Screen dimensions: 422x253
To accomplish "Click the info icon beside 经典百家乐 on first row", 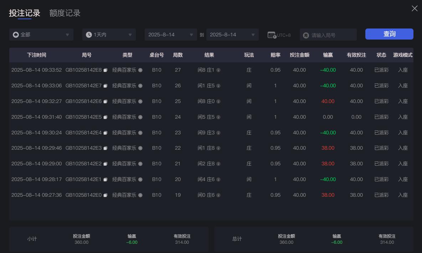I will tap(140, 70).
